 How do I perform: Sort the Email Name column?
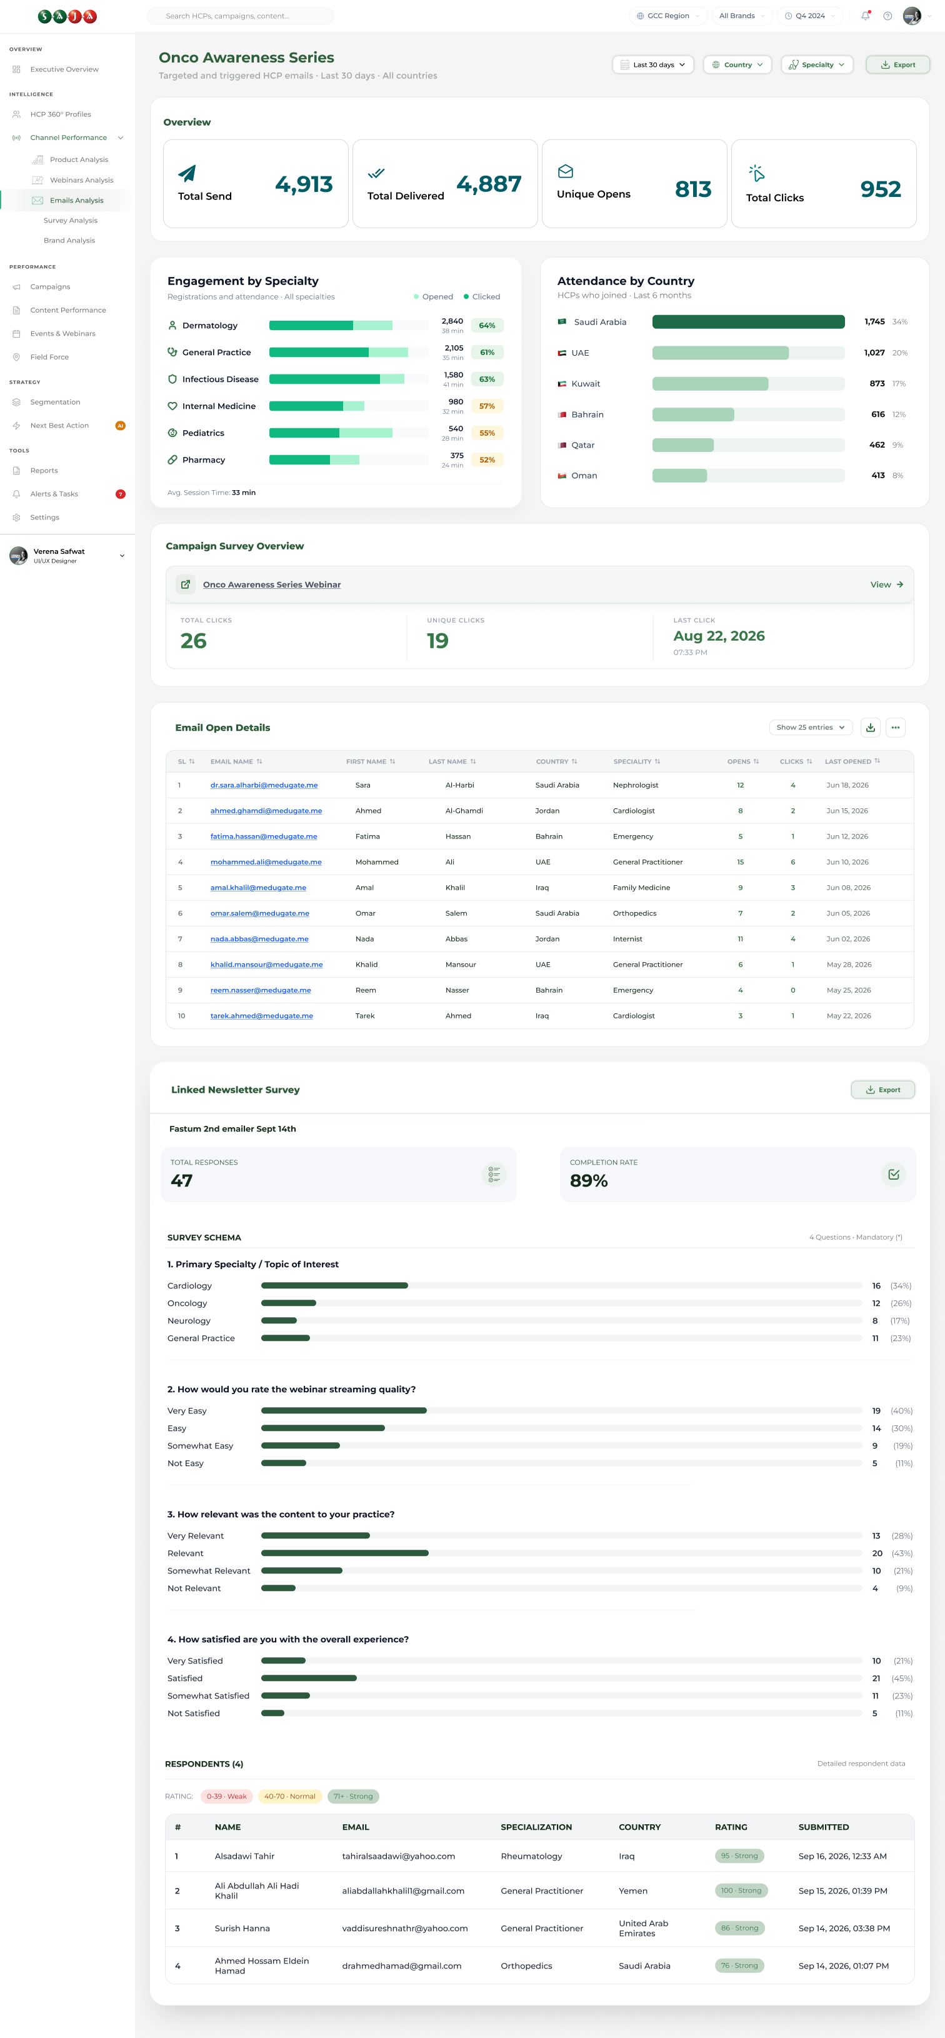pyautogui.click(x=259, y=761)
